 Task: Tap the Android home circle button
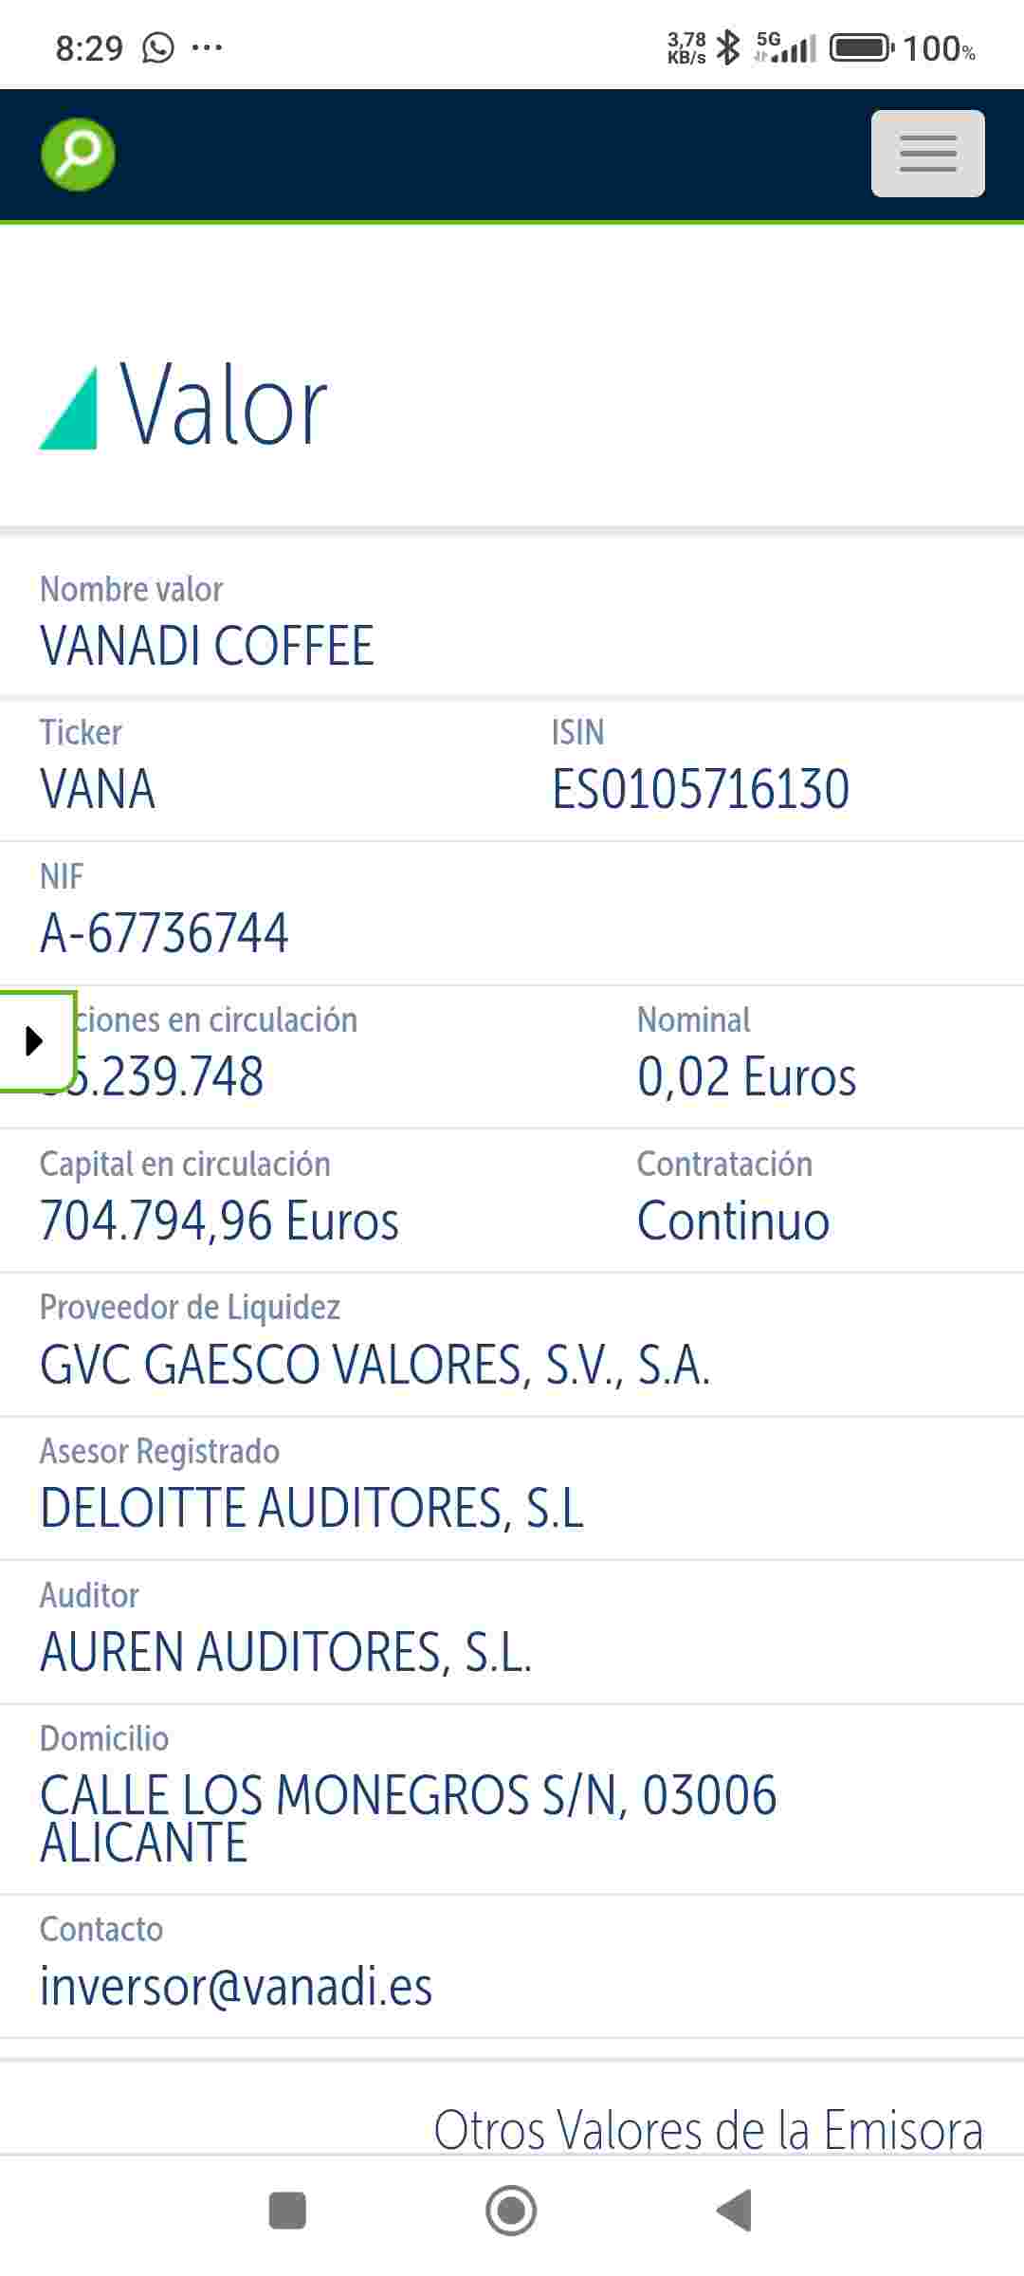pos(511,2210)
